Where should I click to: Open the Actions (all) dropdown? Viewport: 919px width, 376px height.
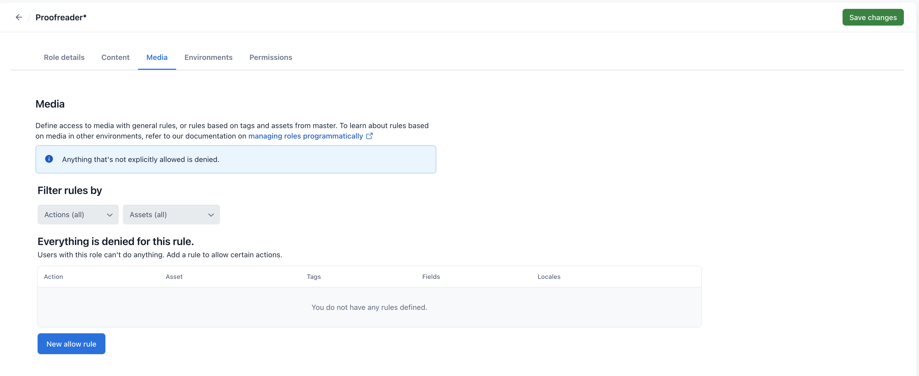pos(78,215)
